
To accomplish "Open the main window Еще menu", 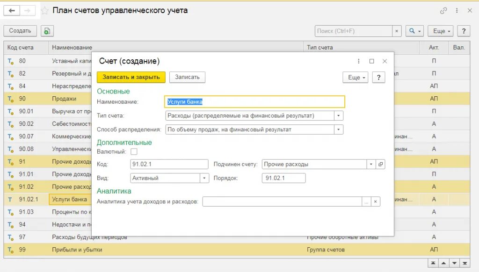I will tap(442, 31).
